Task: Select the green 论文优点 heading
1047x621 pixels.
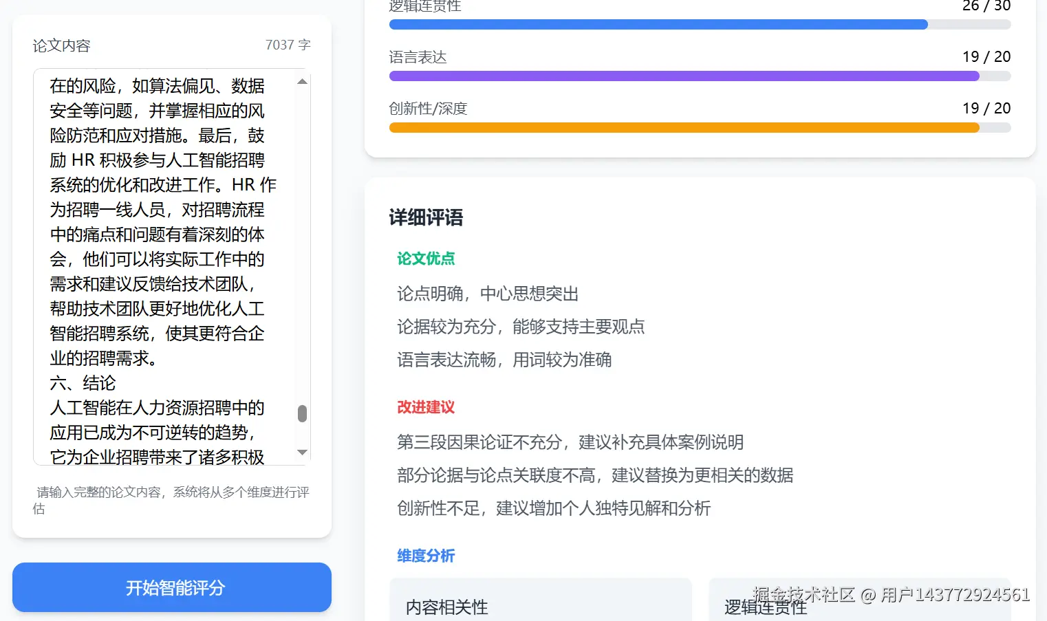Action: pyautogui.click(x=426, y=259)
